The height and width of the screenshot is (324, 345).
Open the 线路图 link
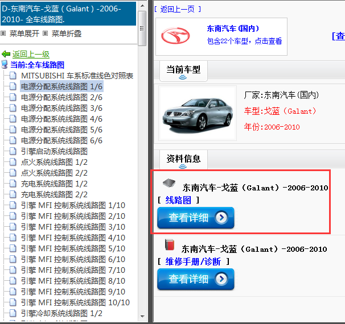pos(178,200)
